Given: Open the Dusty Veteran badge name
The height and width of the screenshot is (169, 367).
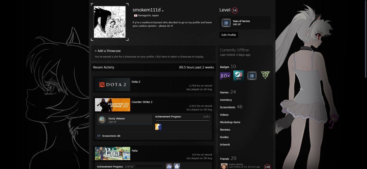Looking at the screenshot, I should click(x=117, y=118).
